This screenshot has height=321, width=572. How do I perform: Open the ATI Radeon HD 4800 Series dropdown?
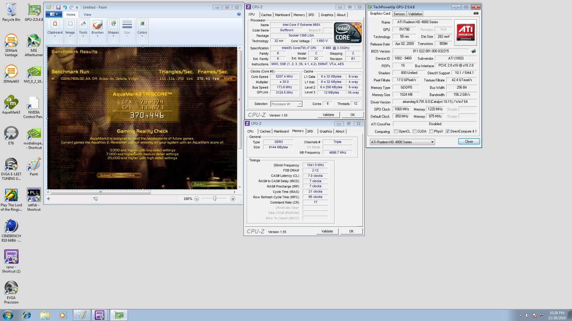coord(402,142)
